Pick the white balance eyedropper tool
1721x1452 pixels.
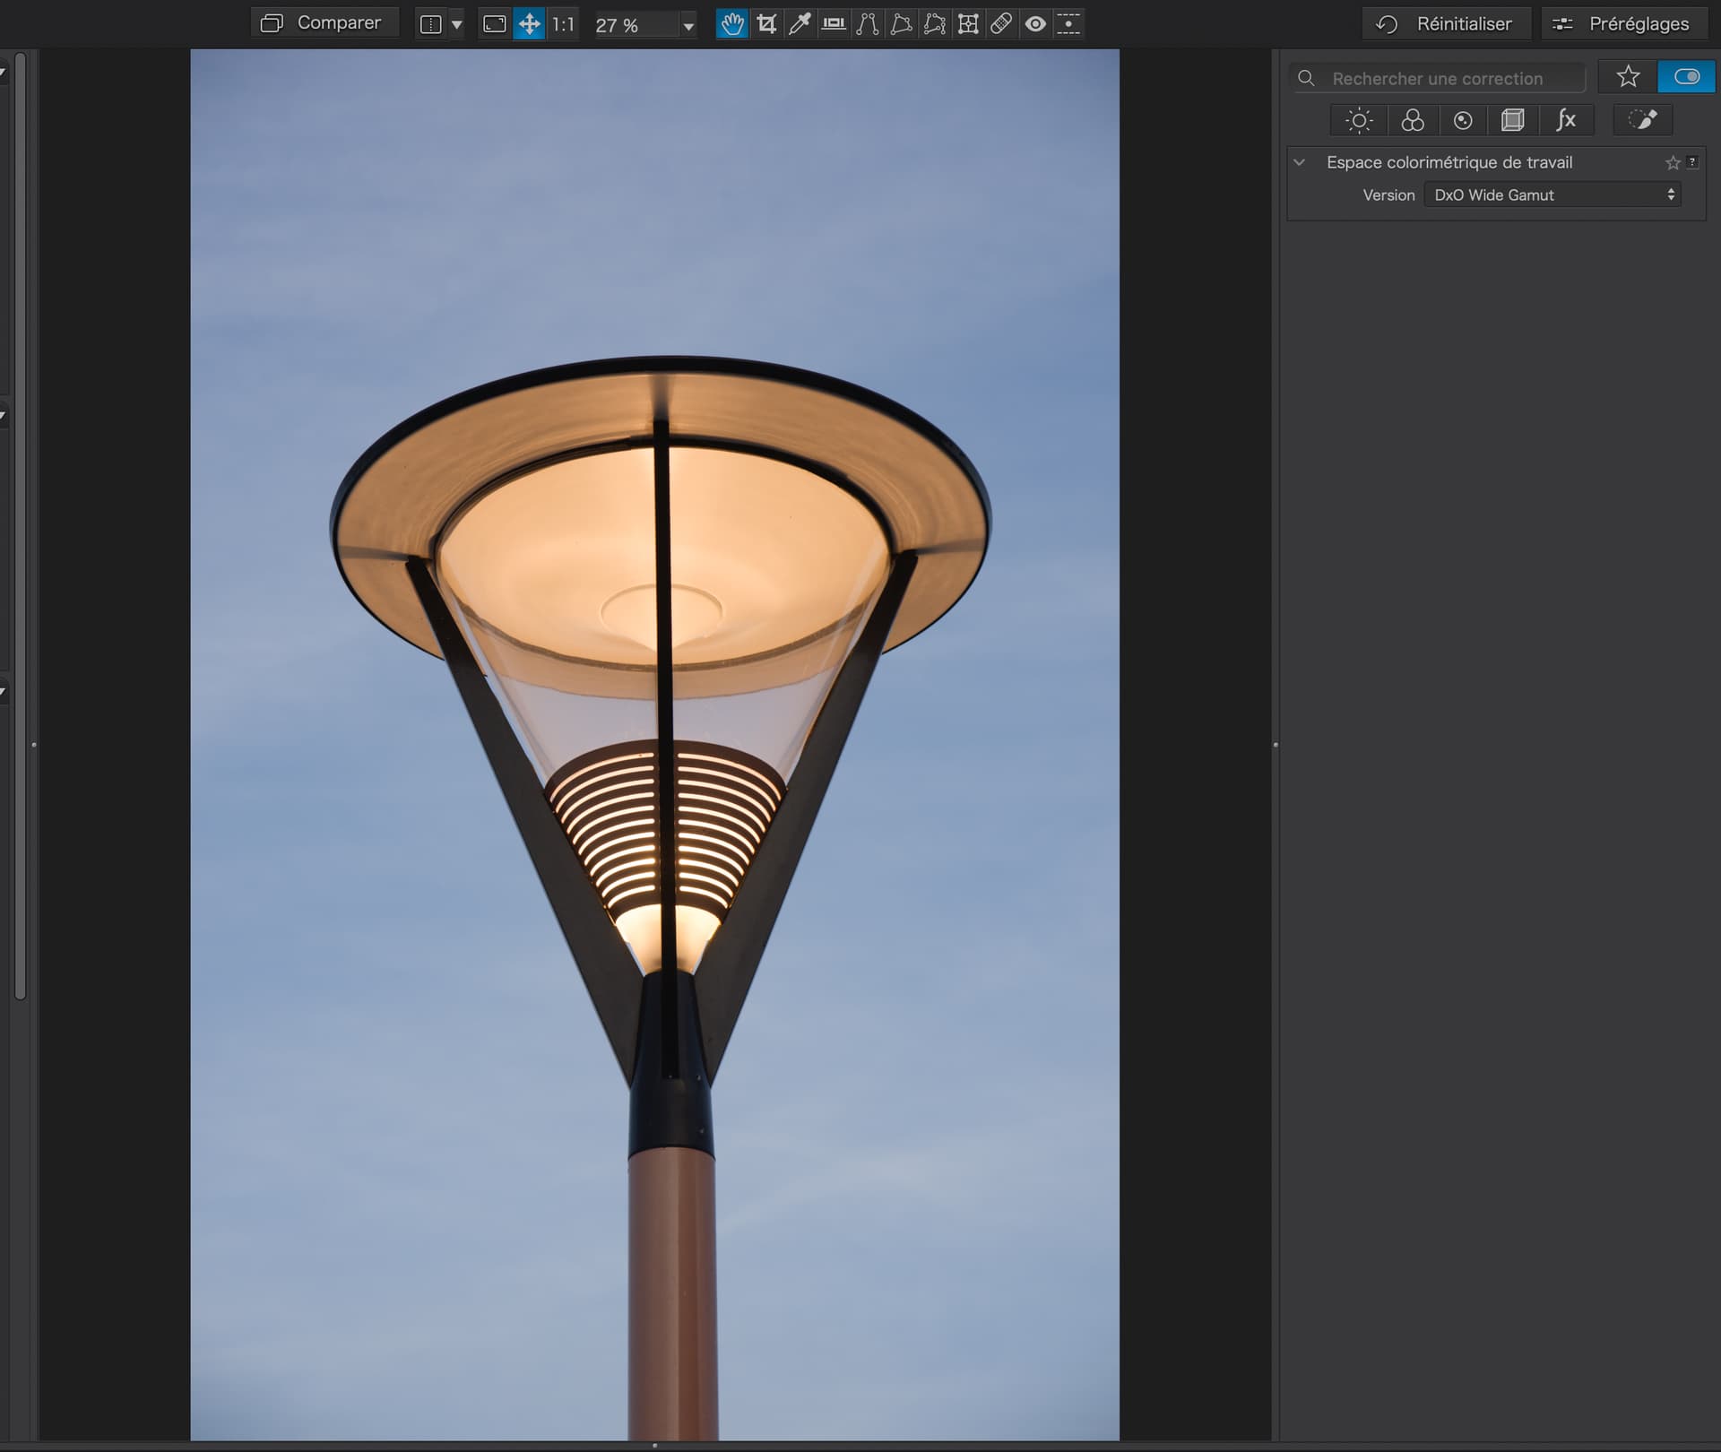[x=800, y=24]
